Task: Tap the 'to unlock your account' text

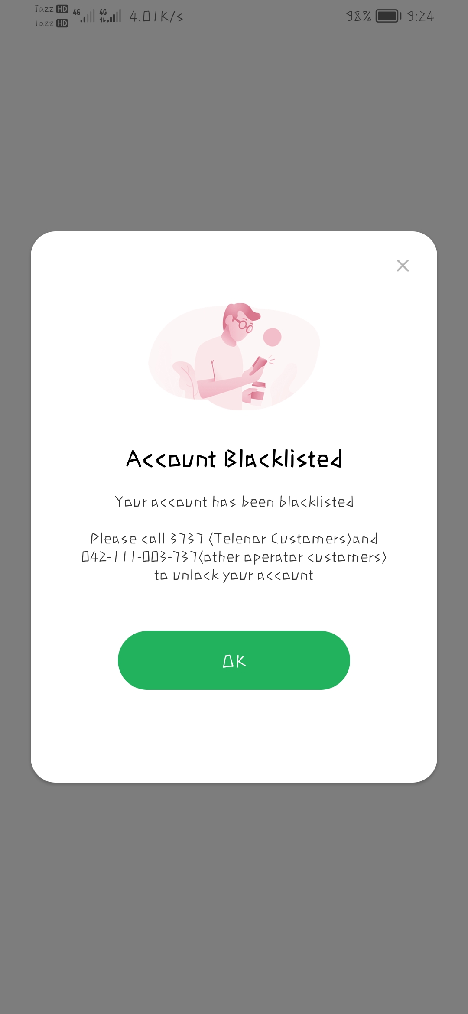Action: 234,575
